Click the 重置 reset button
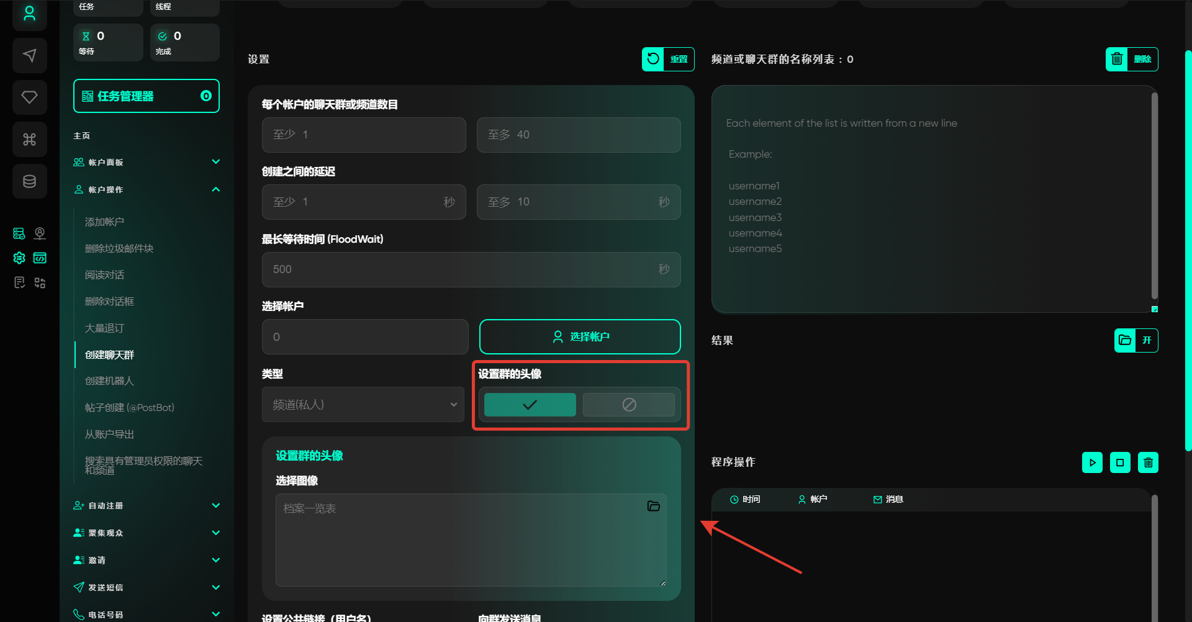Image resolution: width=1192 pixels, height=622 pixels. 668,60
